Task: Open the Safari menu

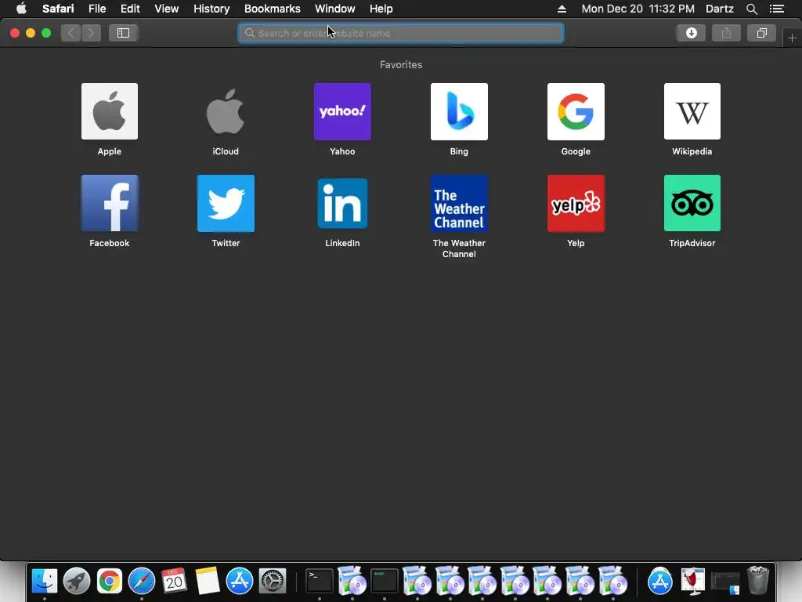Action: point(58,9)
